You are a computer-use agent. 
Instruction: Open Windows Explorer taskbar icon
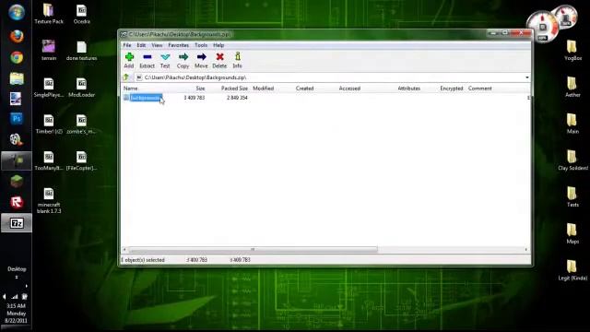[x=17, y=78]
